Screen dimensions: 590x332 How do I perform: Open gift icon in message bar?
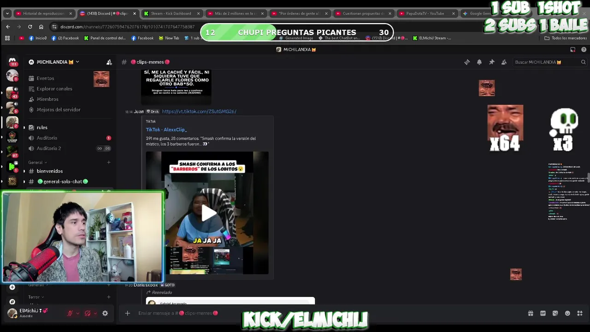pyautogui.click(x=531, y=313)
